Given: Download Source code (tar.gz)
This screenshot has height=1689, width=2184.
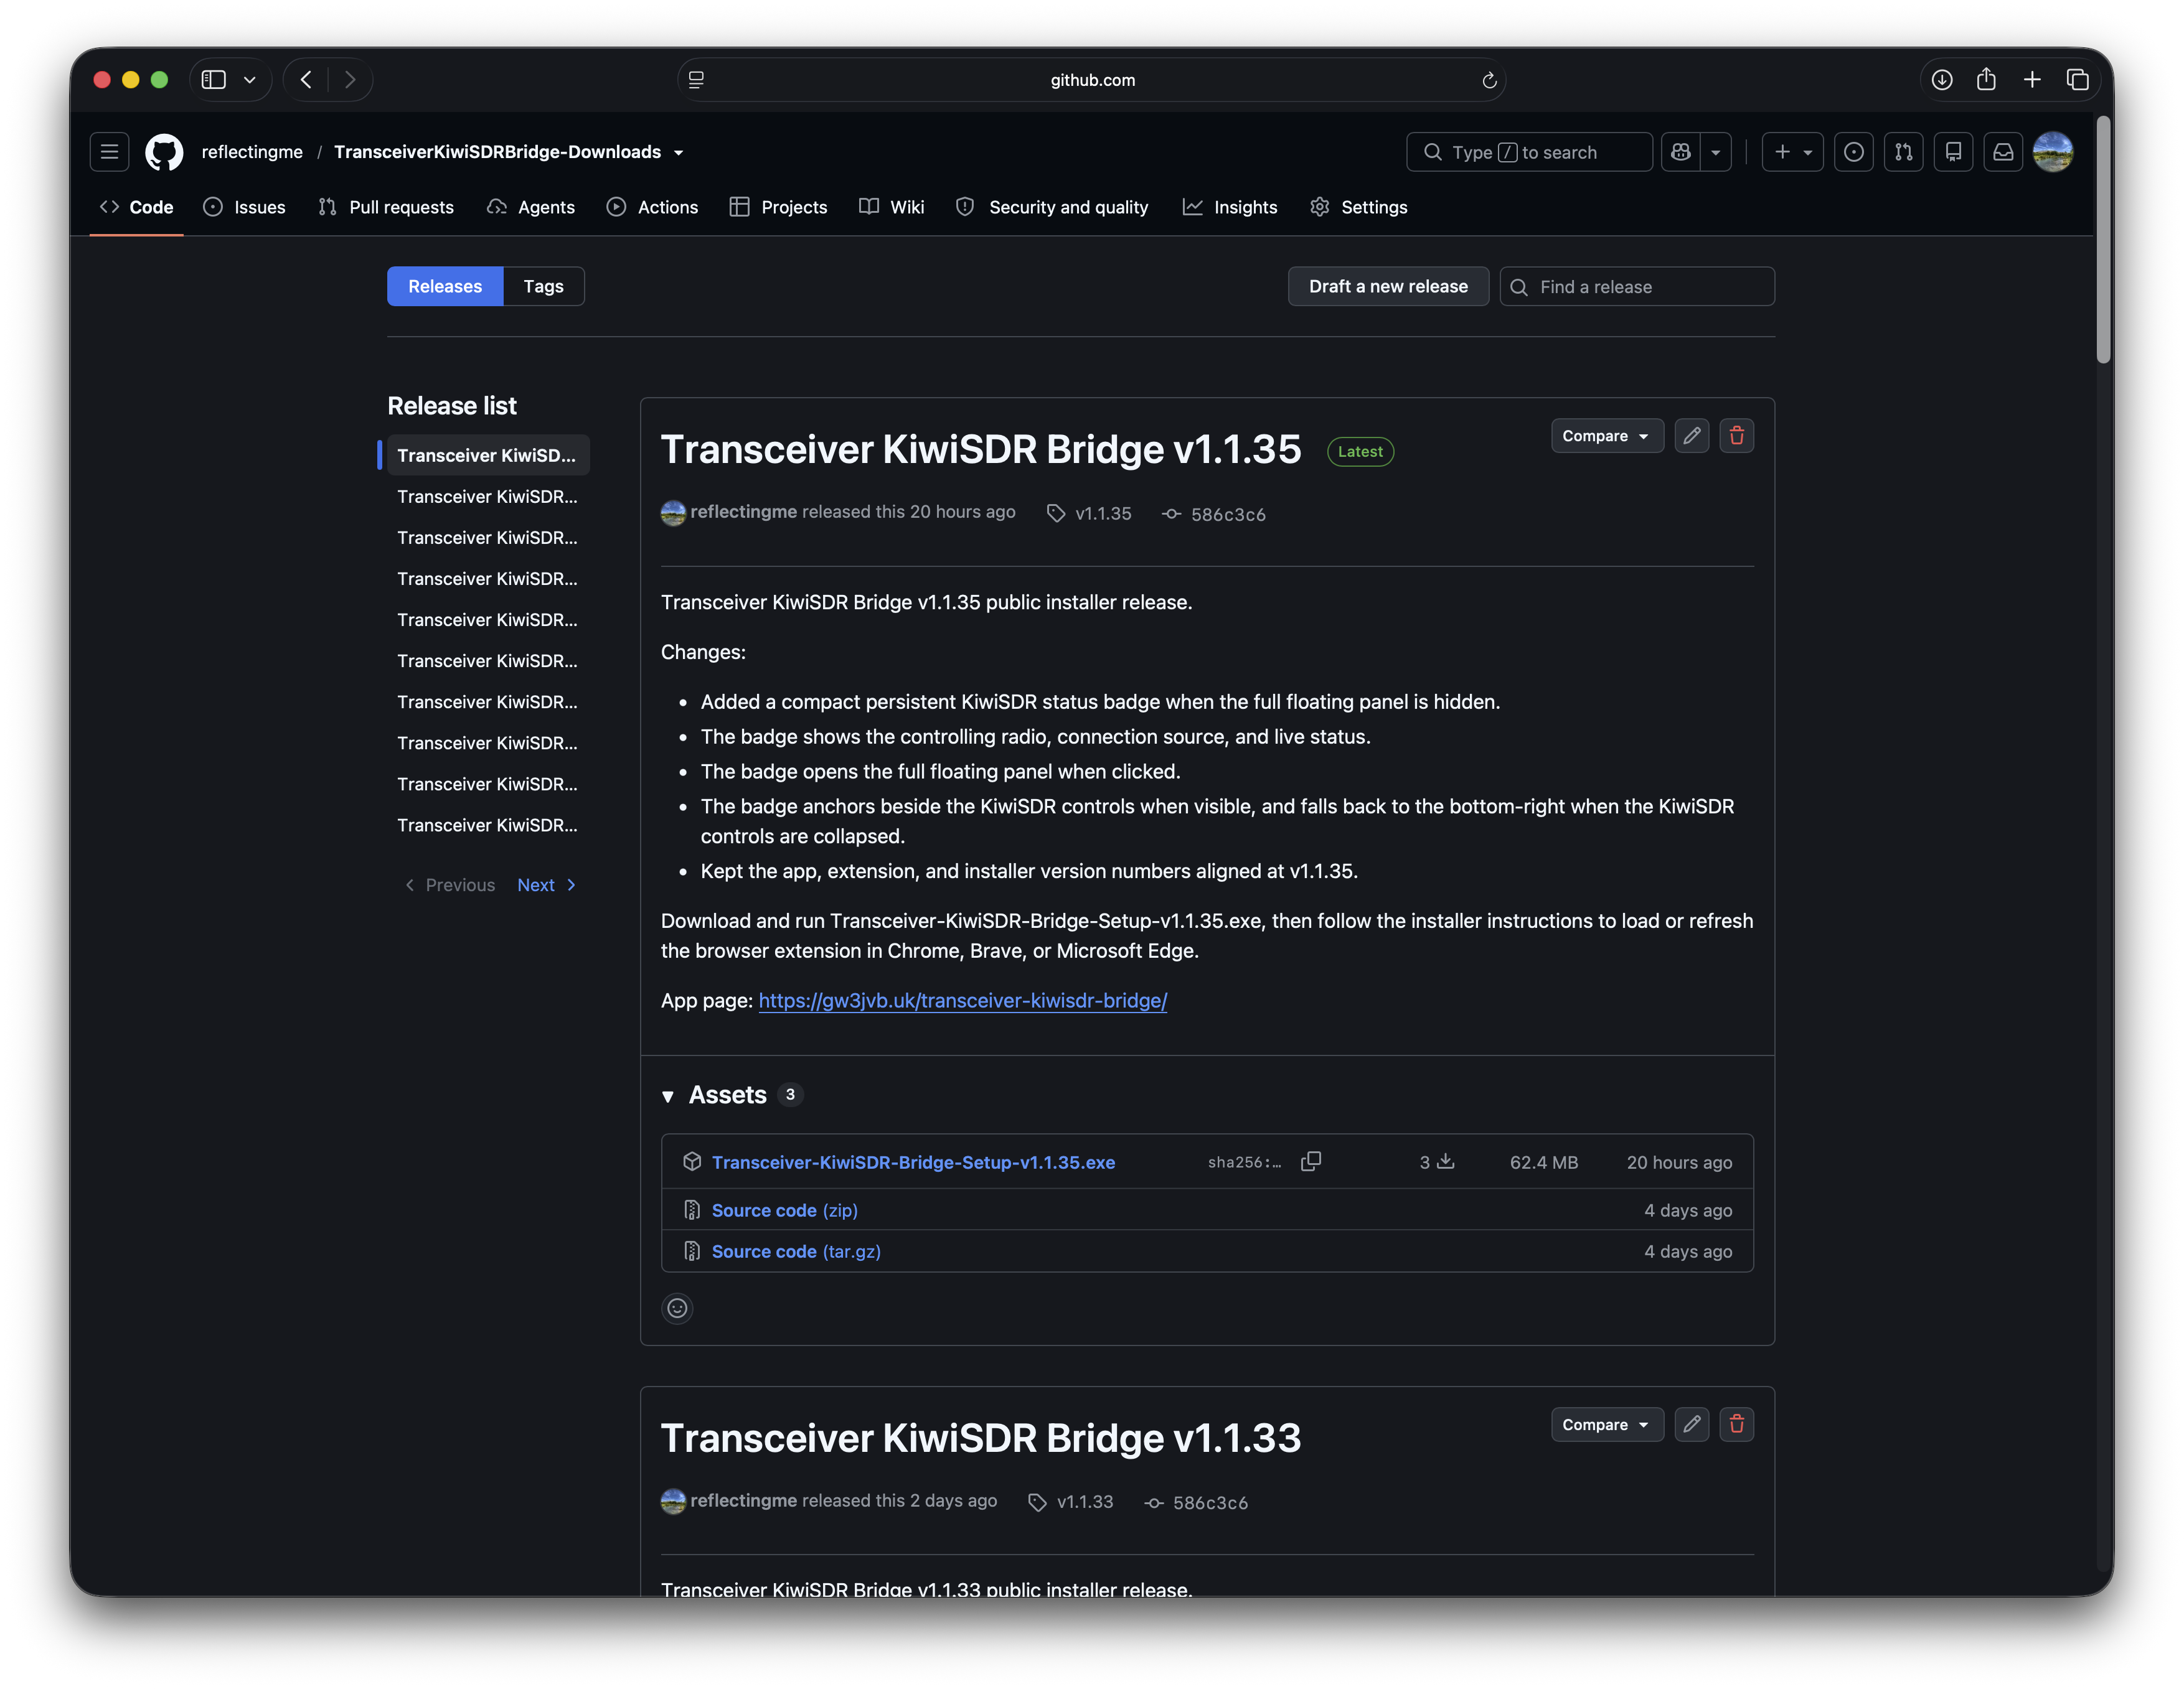Looking at the screenshot, I should pos(796,1252).
